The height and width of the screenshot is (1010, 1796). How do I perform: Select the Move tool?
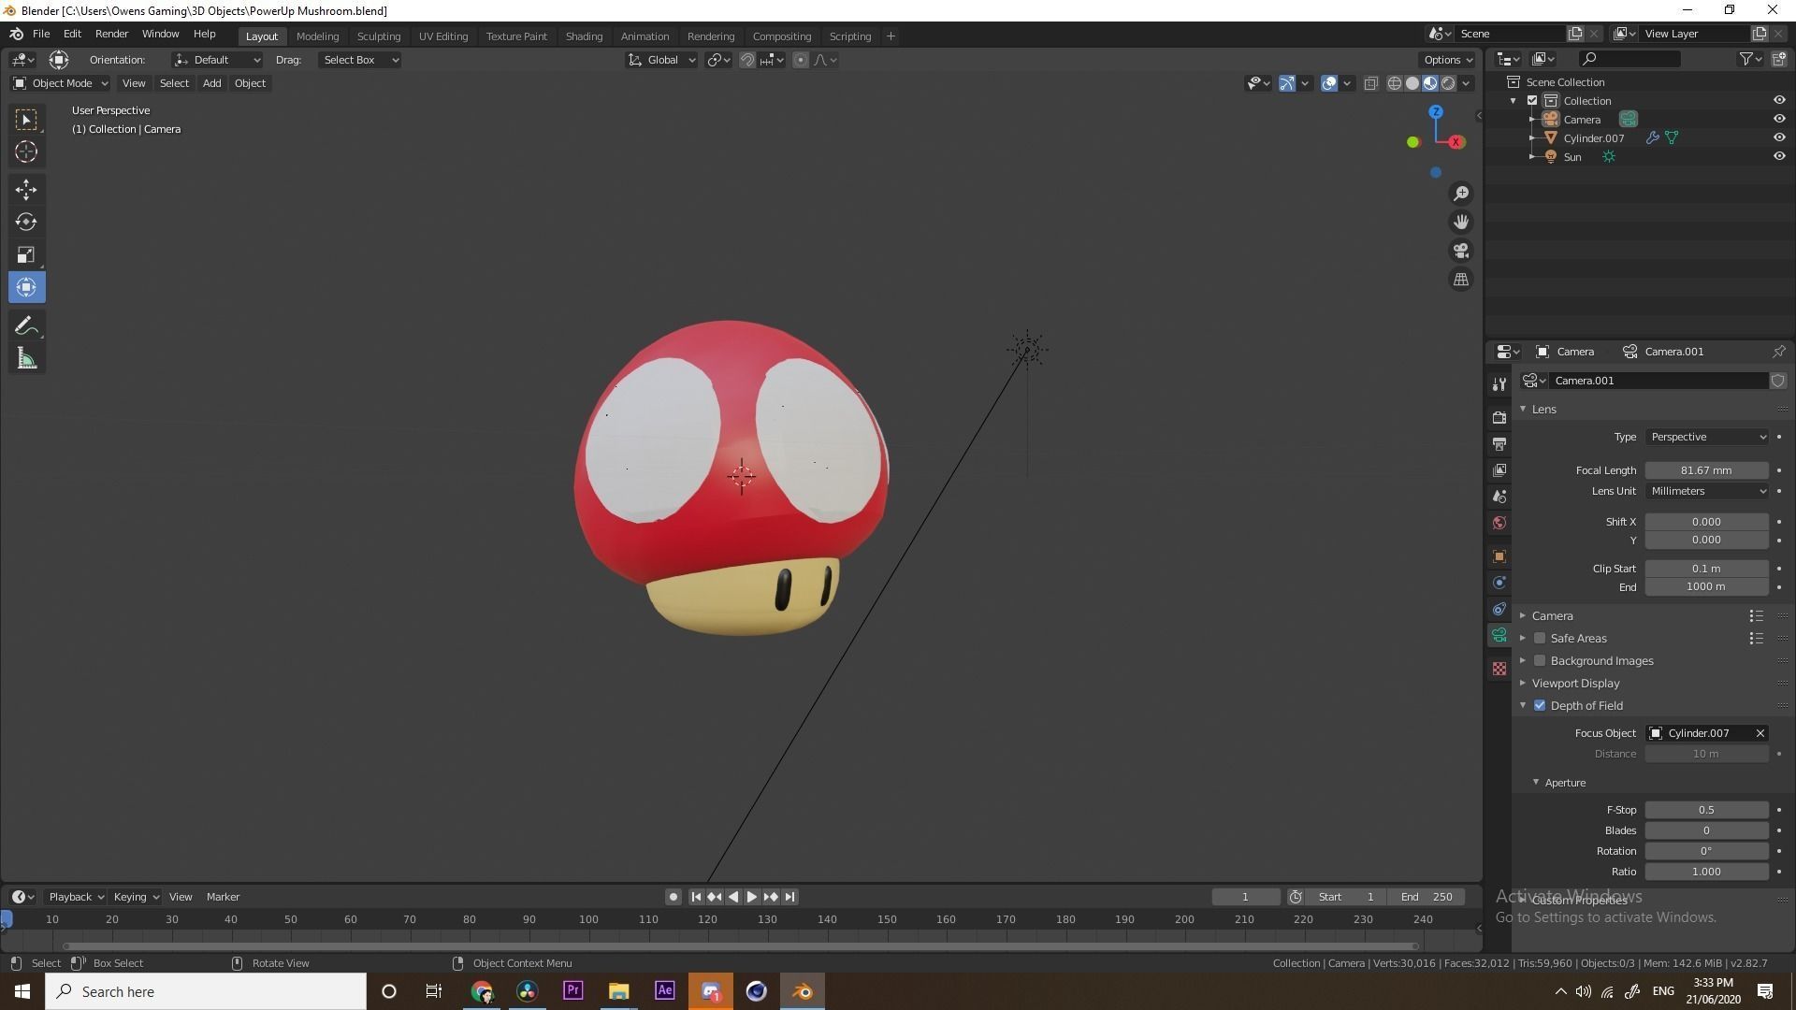[26, 190]
